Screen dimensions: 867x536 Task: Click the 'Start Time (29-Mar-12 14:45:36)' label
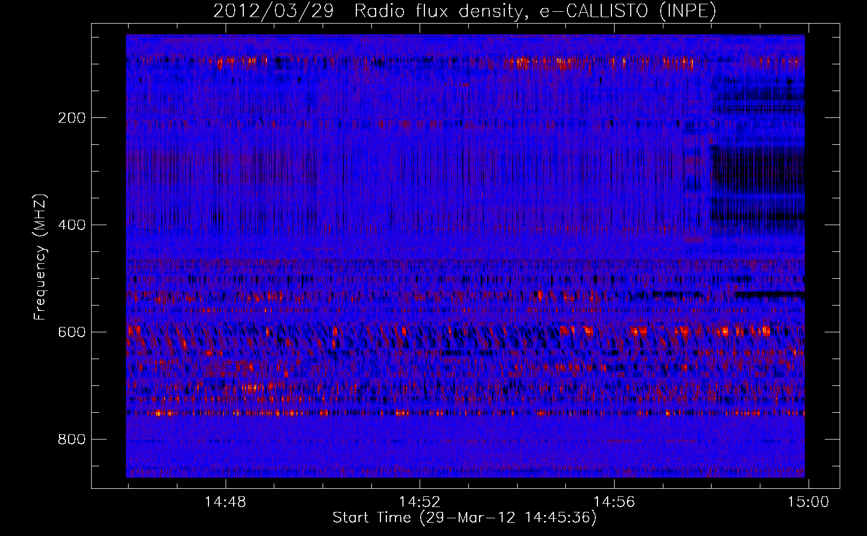point(465,518)
